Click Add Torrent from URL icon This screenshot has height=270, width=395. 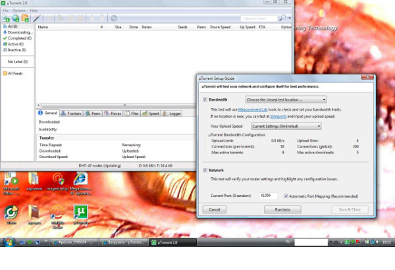[15, 18]
